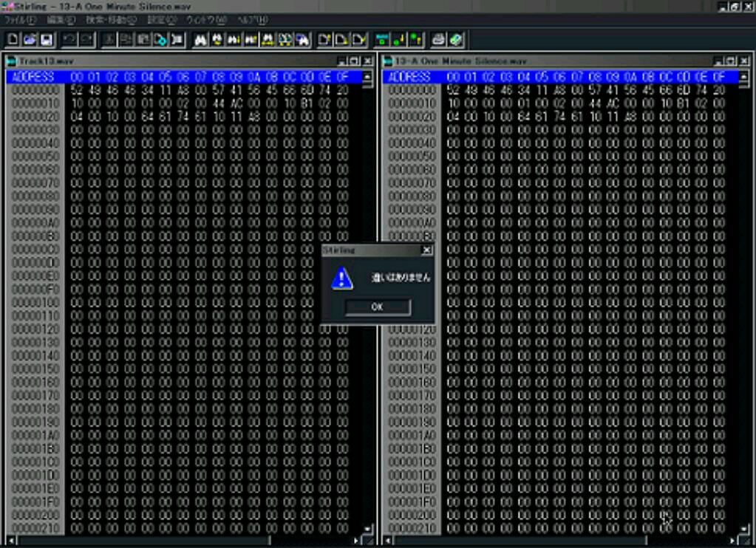Select address row 00000010 in Track13.wav pane
This screenshot has height=548, width=756.
[35, 103]
